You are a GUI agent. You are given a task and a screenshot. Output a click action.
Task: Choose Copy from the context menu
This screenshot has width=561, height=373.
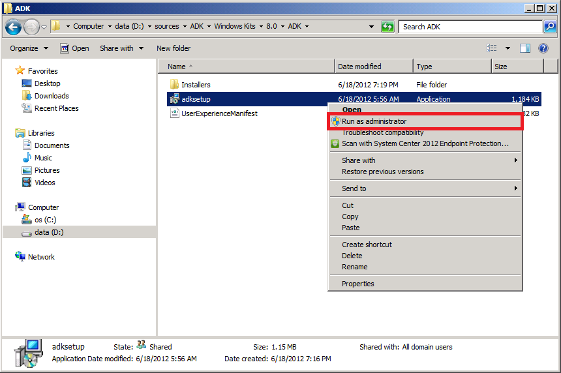pos(425,216)
